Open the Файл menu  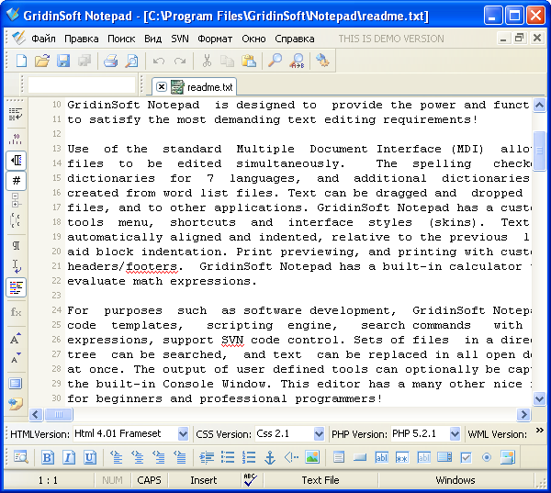click(43, 39)
